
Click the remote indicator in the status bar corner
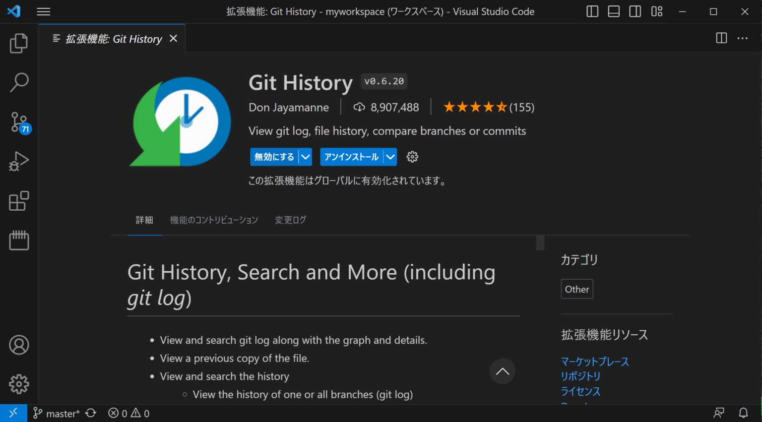[x=13, y=413]
